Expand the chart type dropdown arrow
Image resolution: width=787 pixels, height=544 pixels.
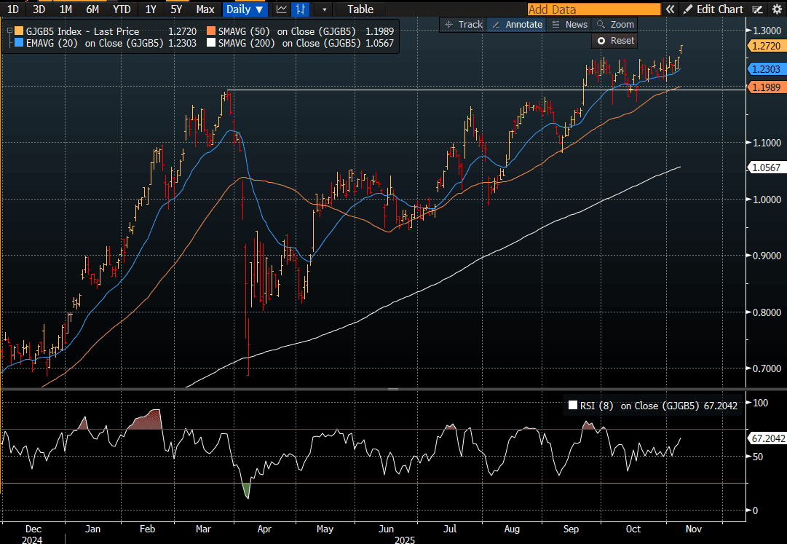[325, 9]
